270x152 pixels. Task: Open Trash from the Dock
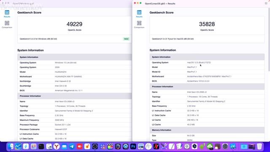259,147
